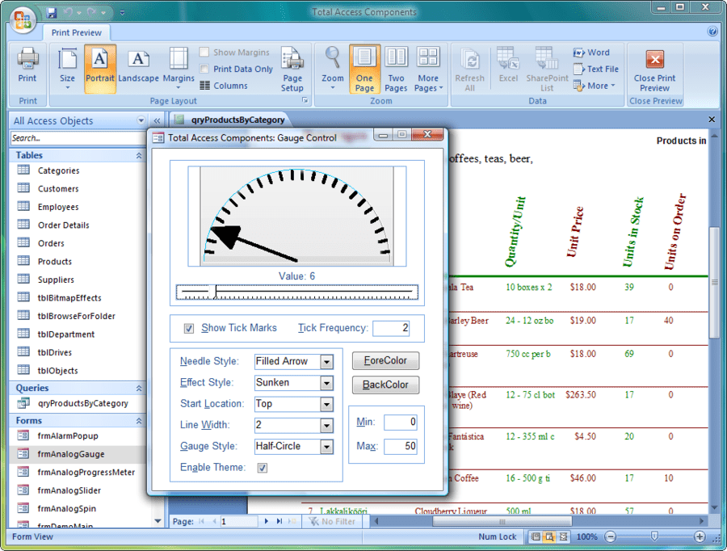This screenshot has height=551, width=727.
Task: Click the Zoom magnifier tool
Action: coord(333,65)
